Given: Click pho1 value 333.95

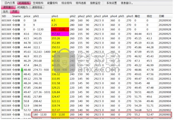Looking at the screenshot, I should tap(56, 79).
